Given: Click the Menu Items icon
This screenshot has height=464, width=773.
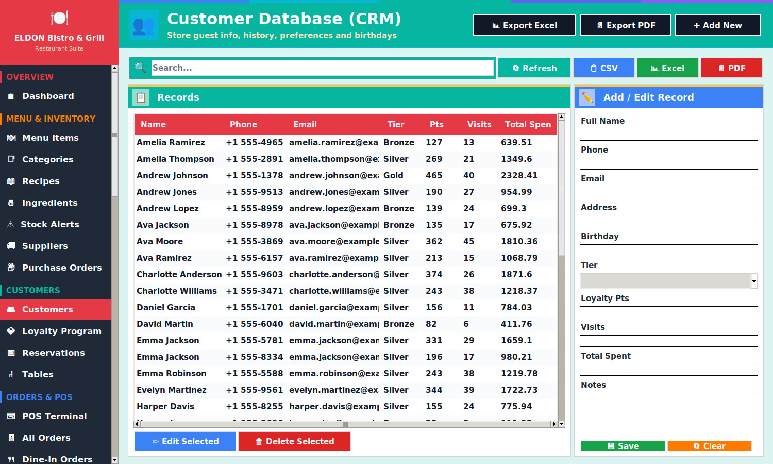Looking at the screenshot, I should coord(11,138).
